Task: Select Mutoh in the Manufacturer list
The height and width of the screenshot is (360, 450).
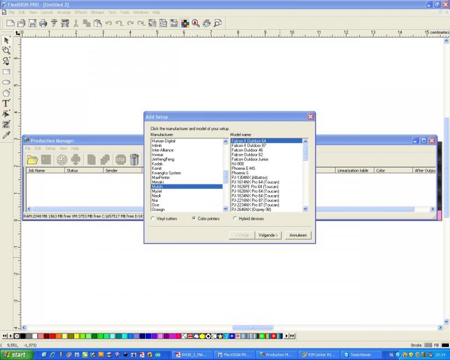Action: coord(187,187)
